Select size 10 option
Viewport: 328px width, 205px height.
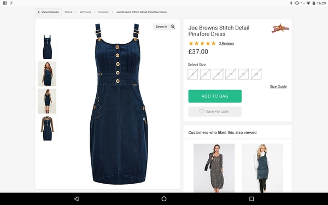[205, 74]
